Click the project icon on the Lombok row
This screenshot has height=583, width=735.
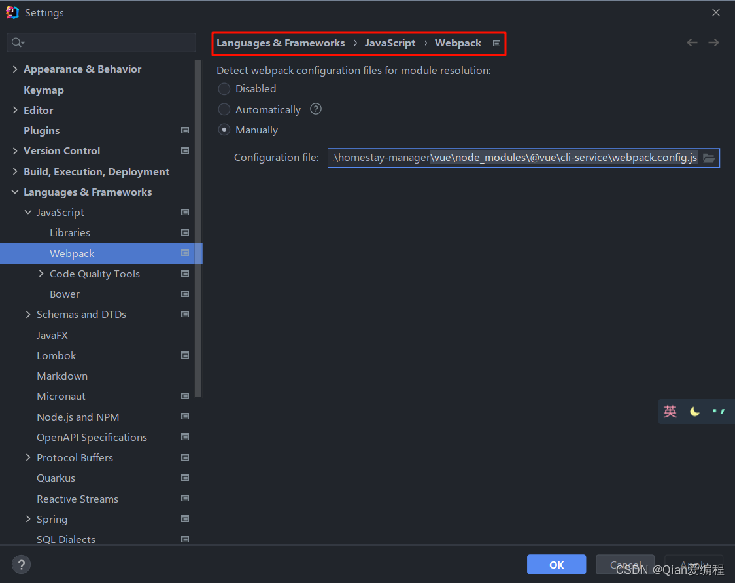(x=185, y=355)
